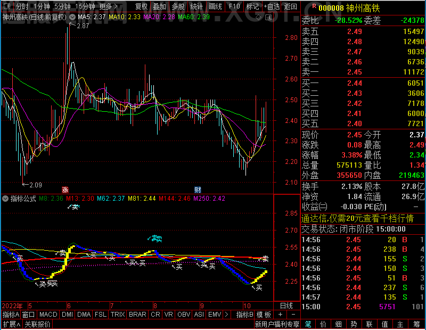The image size is (426, 330).
Task: Switch indicator to BRAR
Action: (x=137, y=315)
